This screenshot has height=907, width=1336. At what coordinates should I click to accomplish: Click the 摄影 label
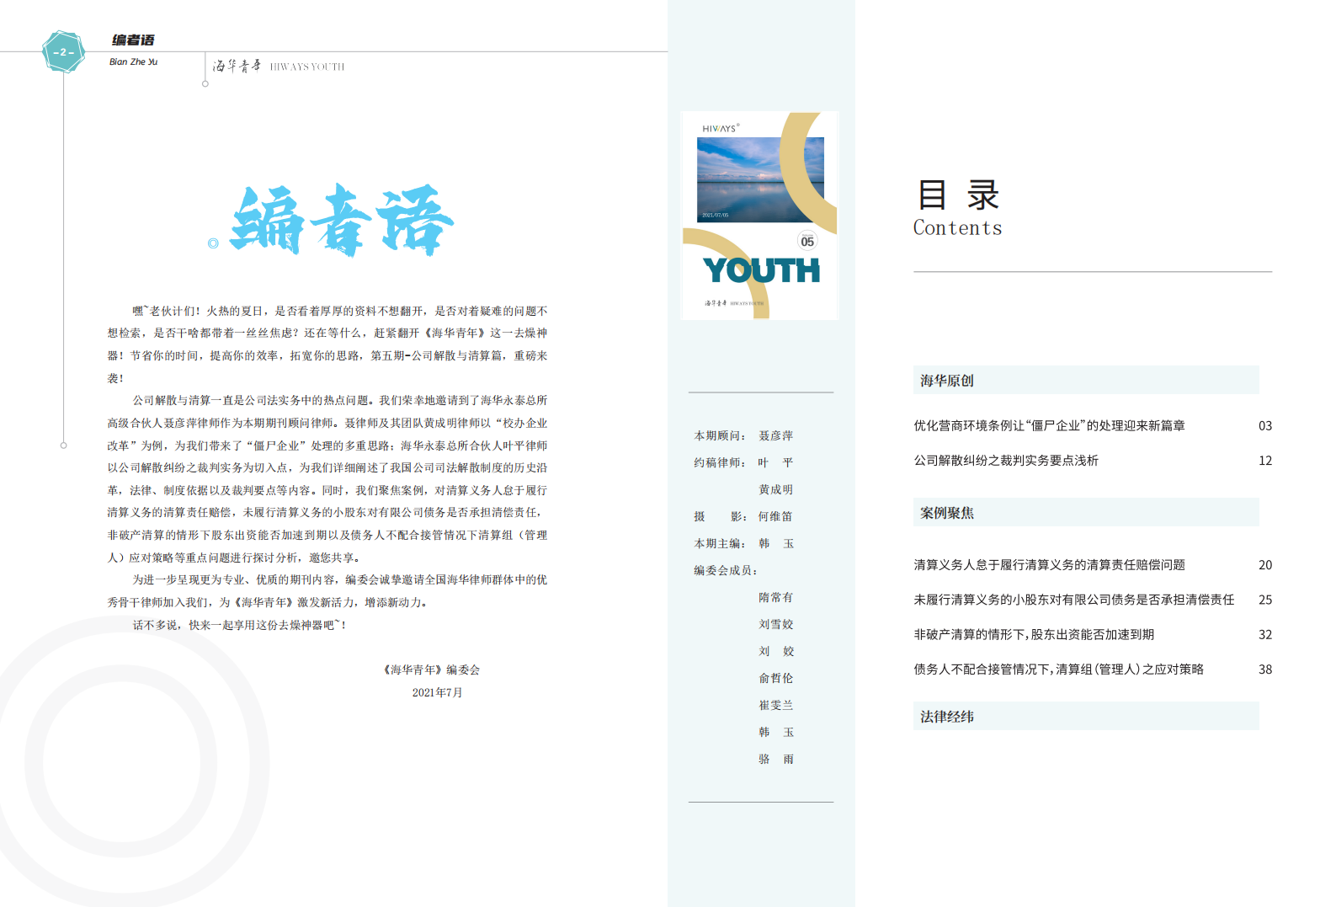(x=720, y=516)
